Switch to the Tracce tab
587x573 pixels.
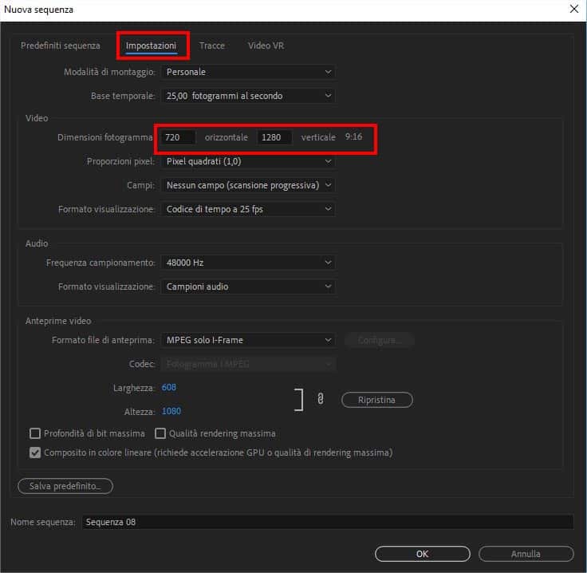click(212, 45)
